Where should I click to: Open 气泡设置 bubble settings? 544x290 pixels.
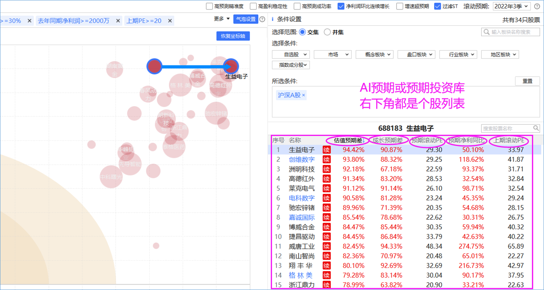(246, 19)
